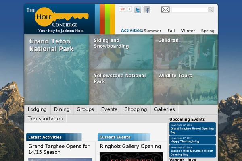Click the envelope email icon
The width and height of the screenshot is (242, 161).
coord(165,10)
